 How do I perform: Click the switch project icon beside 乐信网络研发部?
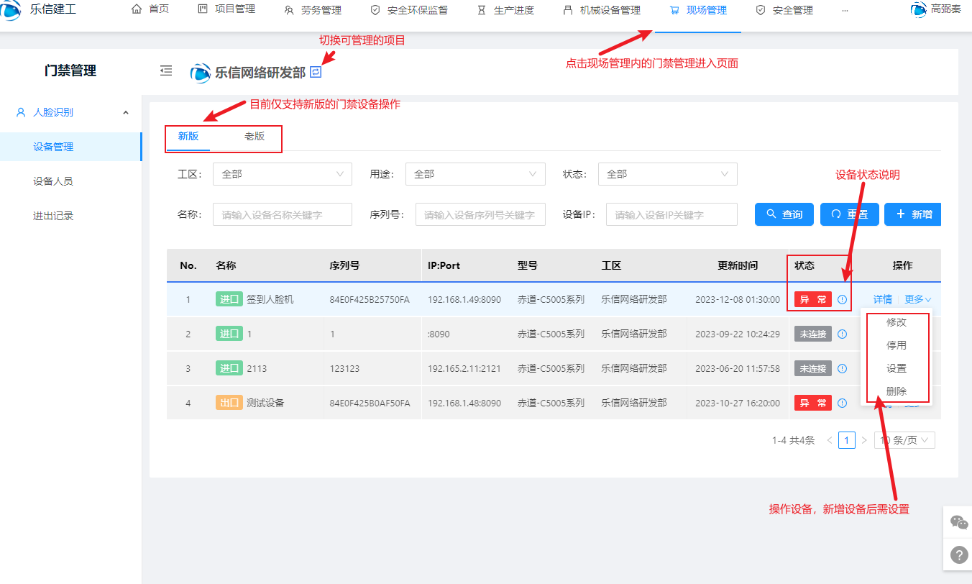tap(316, 72)
